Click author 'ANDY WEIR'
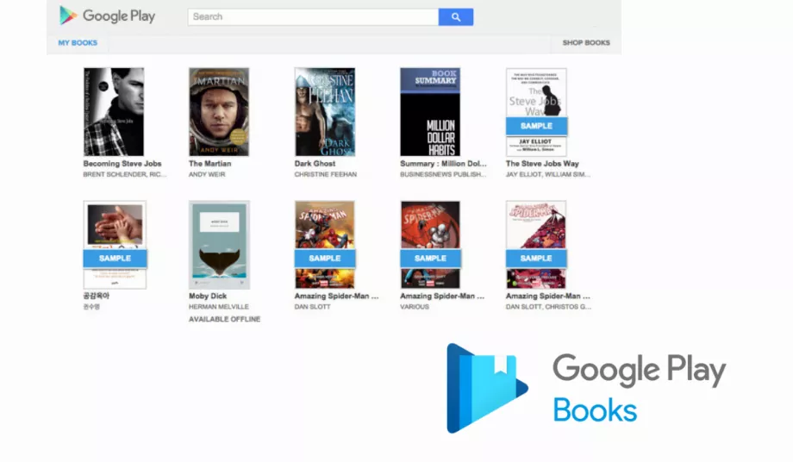Viewport: 793px width, 462px height. [207, 174]
